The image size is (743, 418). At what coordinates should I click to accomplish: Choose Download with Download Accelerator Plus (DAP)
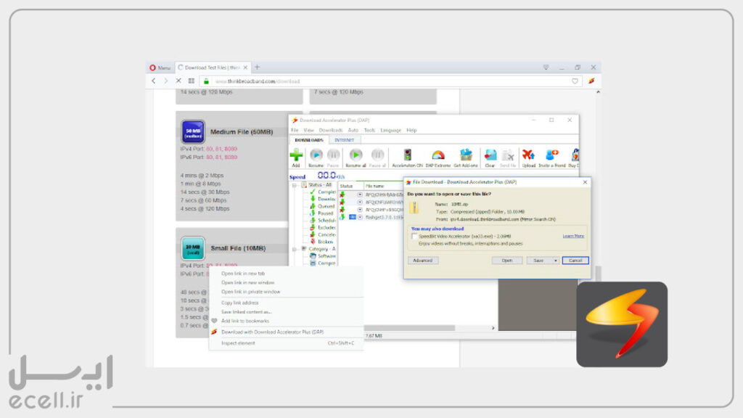tap(272, 332)
